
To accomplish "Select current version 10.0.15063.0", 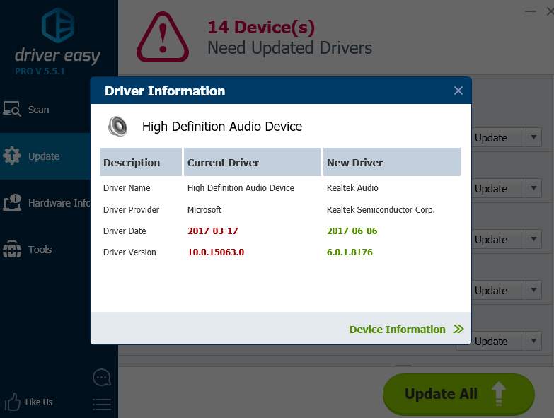I will [216, 252].
